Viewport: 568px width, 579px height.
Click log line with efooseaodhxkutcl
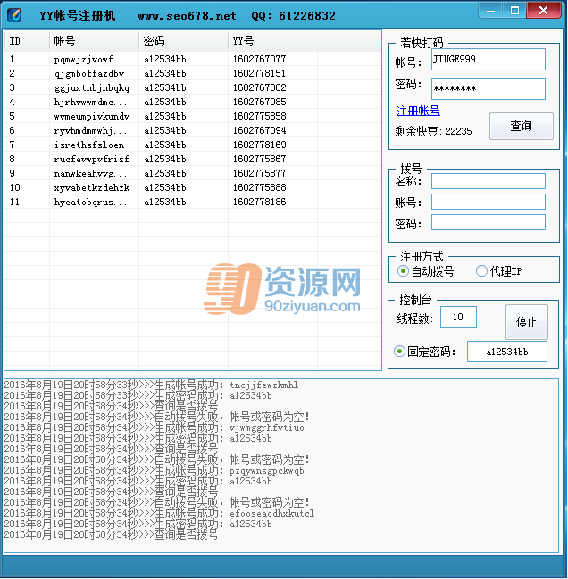point(159,513)
